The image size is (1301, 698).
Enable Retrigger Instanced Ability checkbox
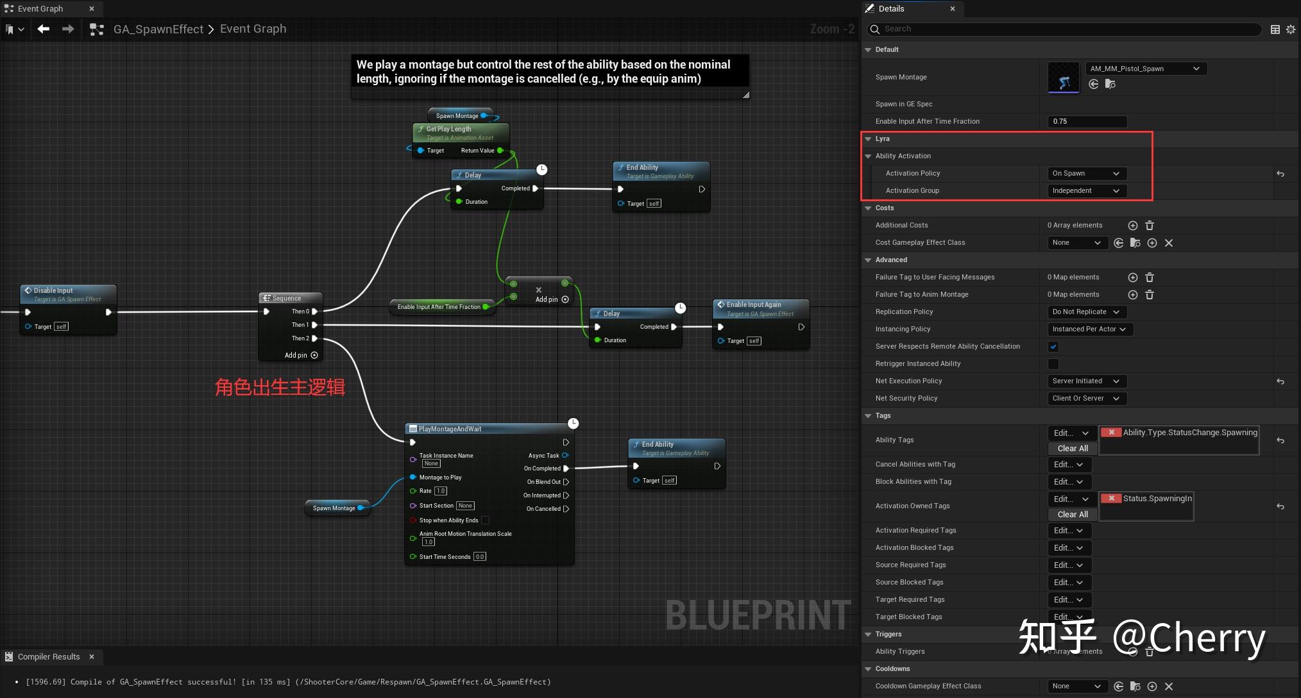click(x=1053, y=364)
